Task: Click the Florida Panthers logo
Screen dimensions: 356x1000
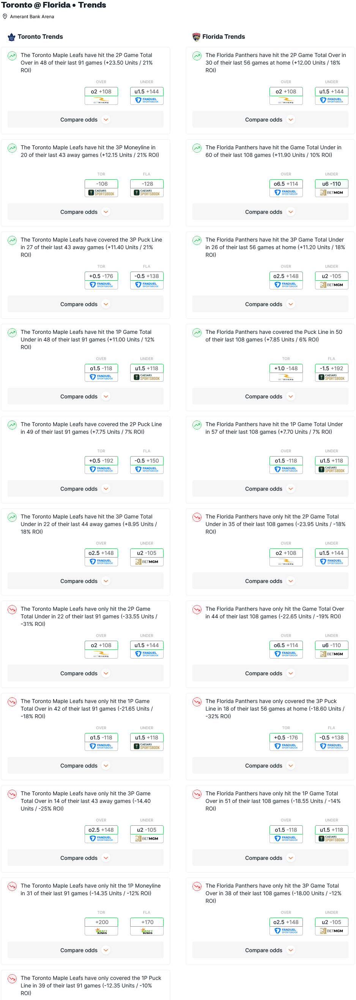Action: (x=196, y=37)
